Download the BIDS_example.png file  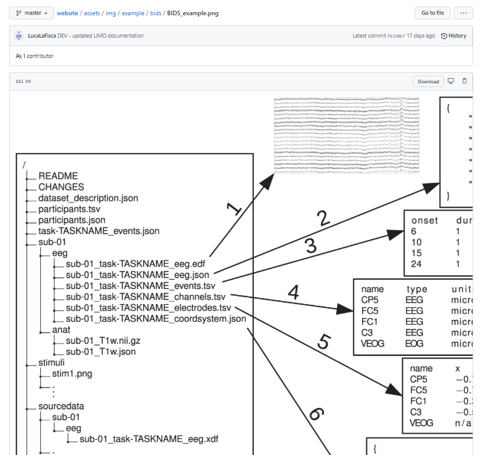coord(428,81)
